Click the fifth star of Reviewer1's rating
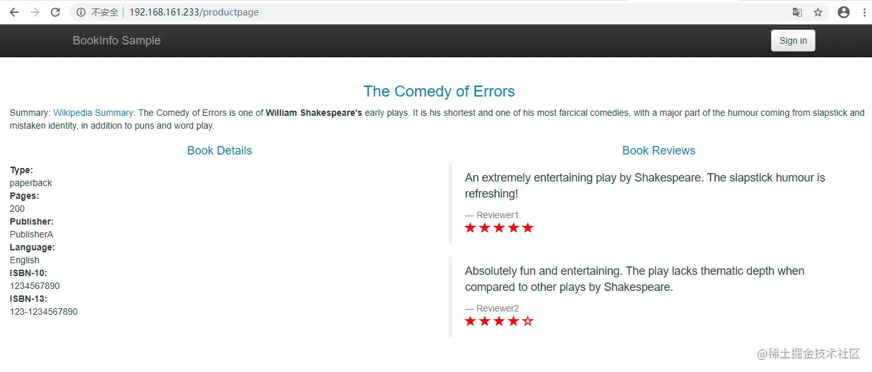Viewport: 872px width, 372px height. click(528, 228)
